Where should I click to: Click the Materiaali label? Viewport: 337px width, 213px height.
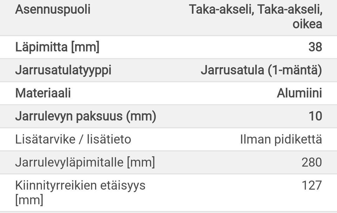43,93
